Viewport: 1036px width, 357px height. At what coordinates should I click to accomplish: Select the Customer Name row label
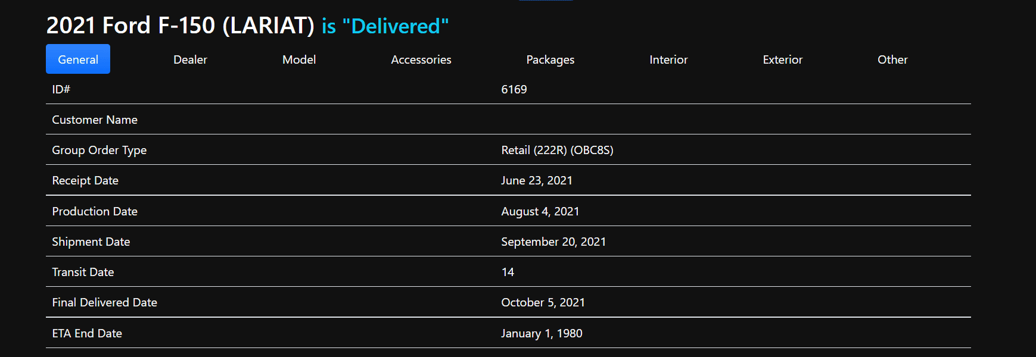click(95, 120)
